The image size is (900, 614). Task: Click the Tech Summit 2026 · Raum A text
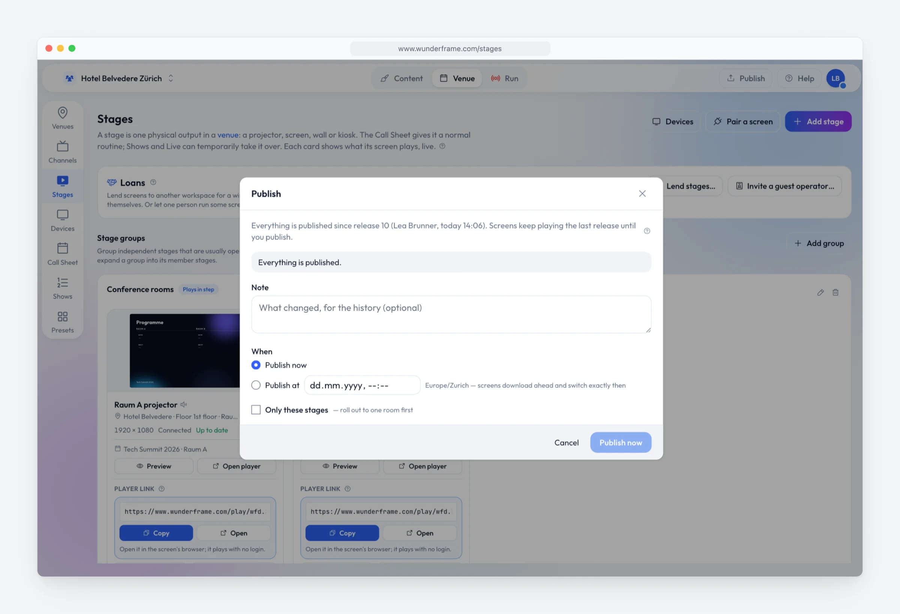pos(165,449)
